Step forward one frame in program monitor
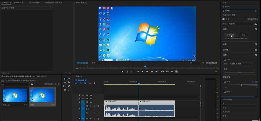This screenshot has width=261, height=121. [x=152, y=72]
